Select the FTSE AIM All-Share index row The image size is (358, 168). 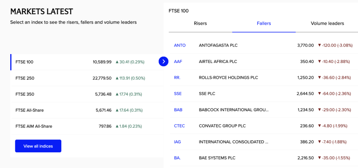(x=87, y=126)
